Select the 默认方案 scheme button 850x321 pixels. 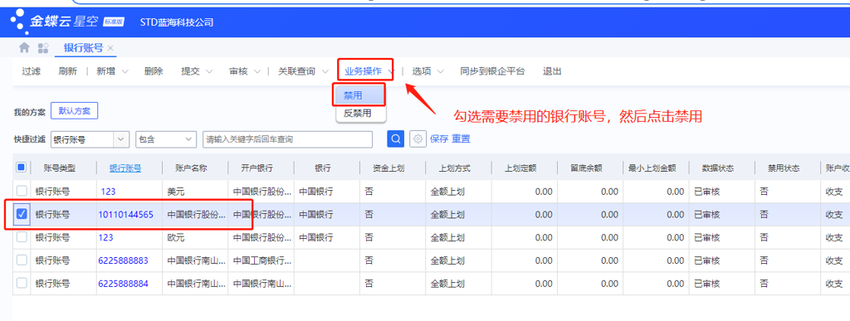tap(74, 111)
